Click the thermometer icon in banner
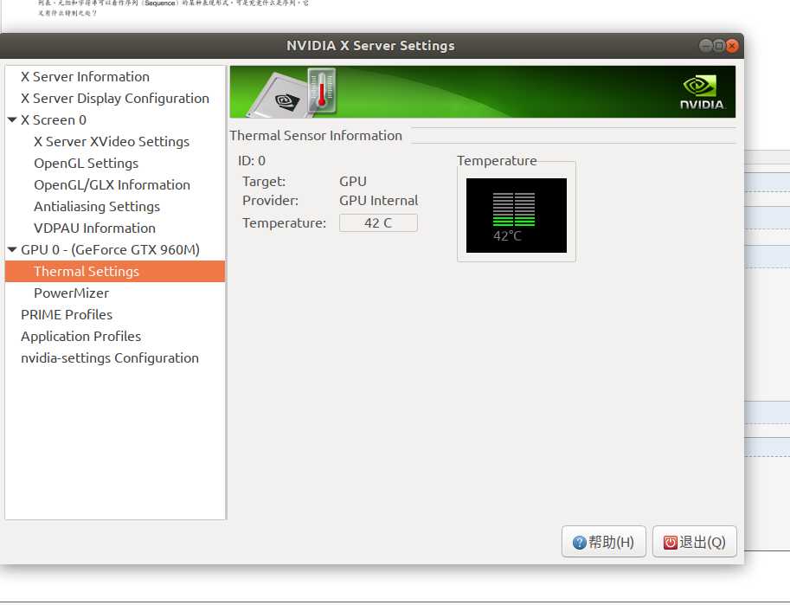This screenshot has width=790, height=605. (322, 91)
